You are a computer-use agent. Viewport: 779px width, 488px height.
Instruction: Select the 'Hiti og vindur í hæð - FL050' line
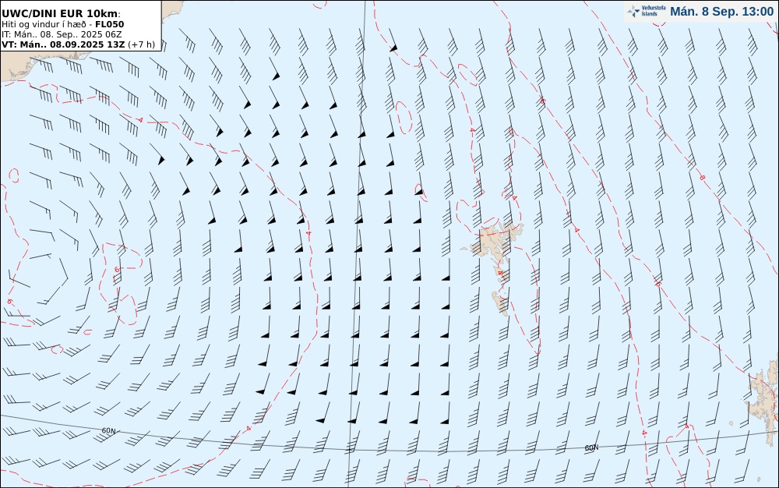(62, 24)
